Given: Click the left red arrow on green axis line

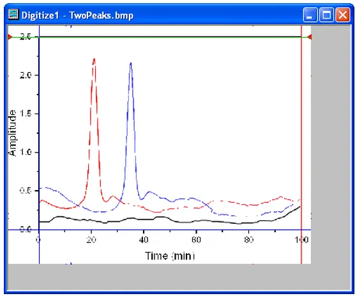Looking at the screenshot, I should 10,36.
